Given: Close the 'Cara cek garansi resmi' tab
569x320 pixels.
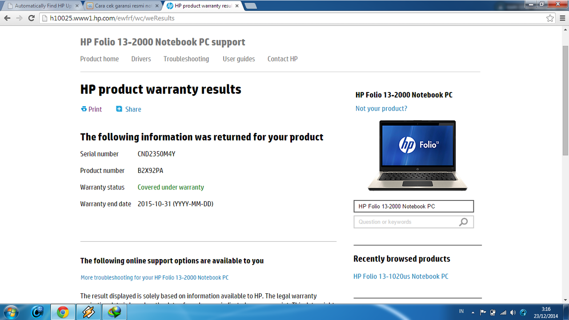Looking at the screenshot, I should (156, 6).
